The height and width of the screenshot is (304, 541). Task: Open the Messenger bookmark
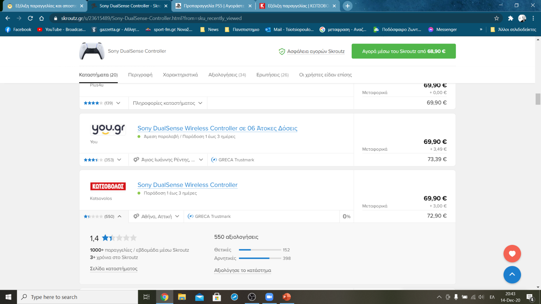click(x=442, y=29)
